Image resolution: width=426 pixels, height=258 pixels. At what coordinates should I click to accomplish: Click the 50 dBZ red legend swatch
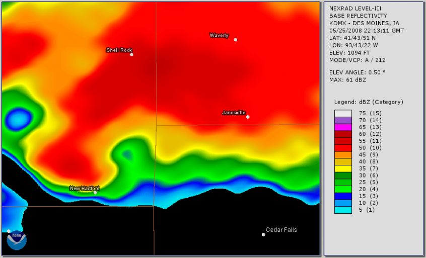pyautogui.click(x=343, y=148)
